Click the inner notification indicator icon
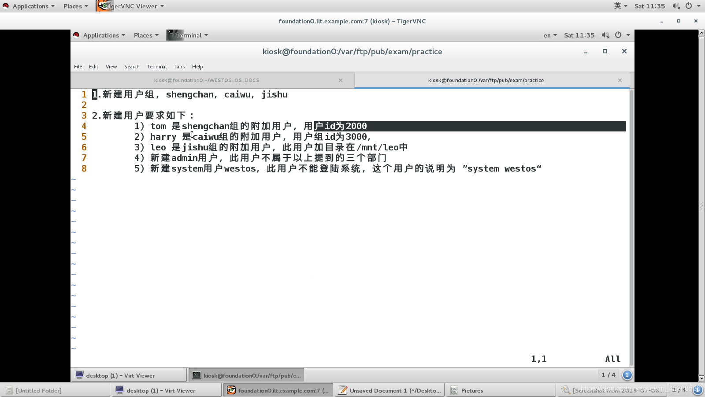This screenshot has height=397, width=705. (627, 375)
